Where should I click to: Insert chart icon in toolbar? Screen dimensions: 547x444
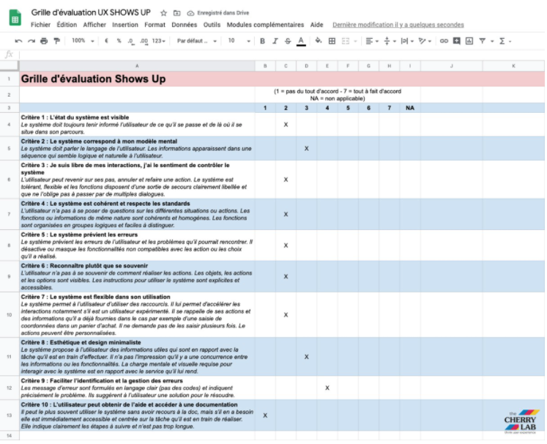pos(469,41)
